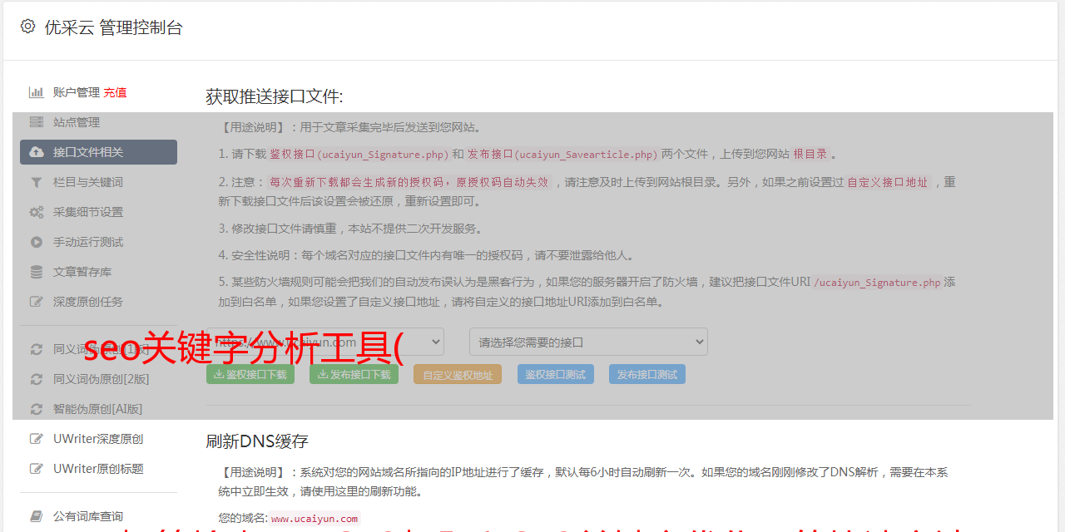This screenshot has width=1065, height=532.
Task: Open the site domain dropdown
Action: tap(325, 342)
